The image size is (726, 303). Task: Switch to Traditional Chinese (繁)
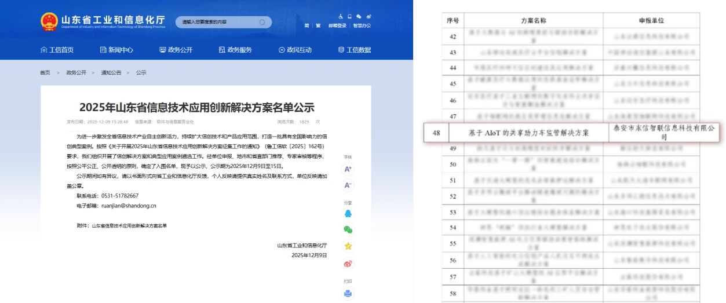point(318,25)
